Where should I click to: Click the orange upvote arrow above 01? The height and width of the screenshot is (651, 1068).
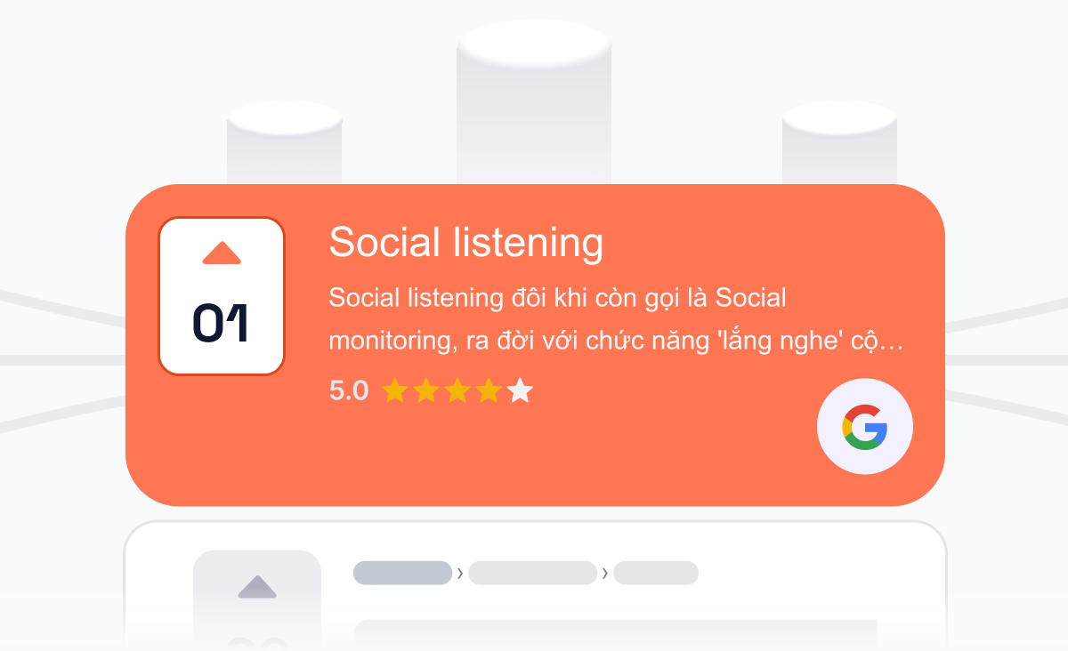pos(222,253)
